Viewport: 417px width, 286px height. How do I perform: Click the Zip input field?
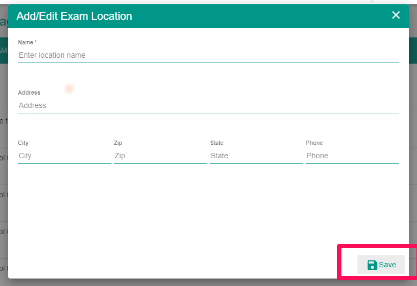pos(160,156)
